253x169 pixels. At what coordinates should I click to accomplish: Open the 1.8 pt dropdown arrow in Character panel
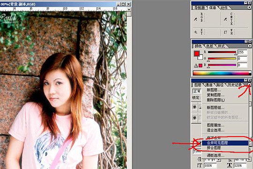[x=219, y=160]
